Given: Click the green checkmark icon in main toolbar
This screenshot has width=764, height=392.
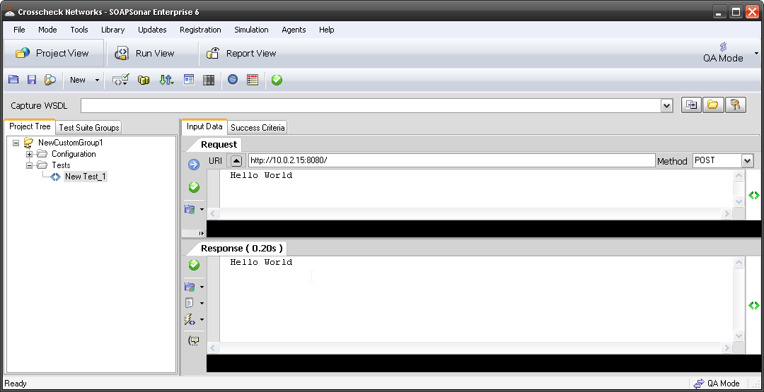Looking at the screenshot, I should tap(277, 80).
